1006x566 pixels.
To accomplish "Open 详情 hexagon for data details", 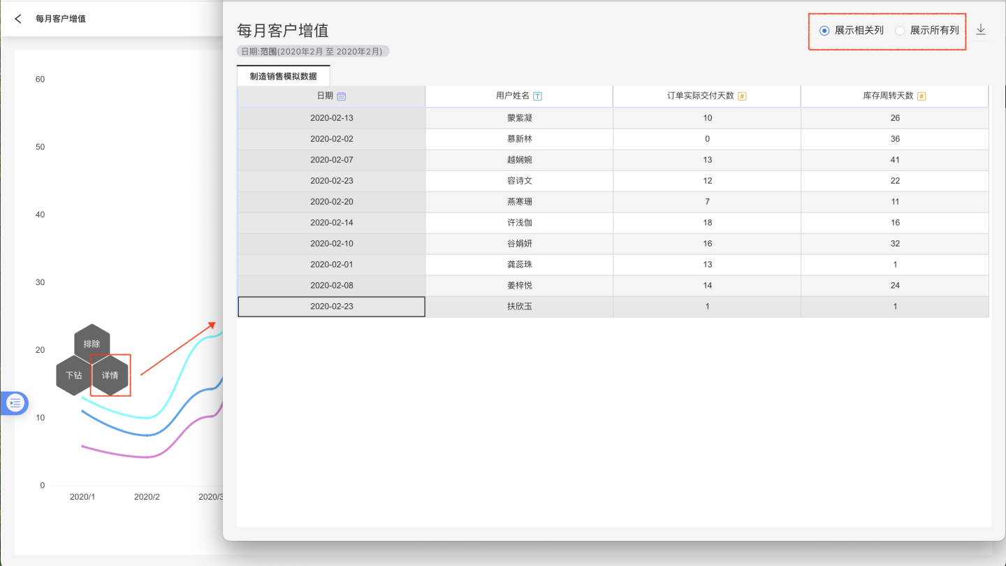I will click(110, 375).
